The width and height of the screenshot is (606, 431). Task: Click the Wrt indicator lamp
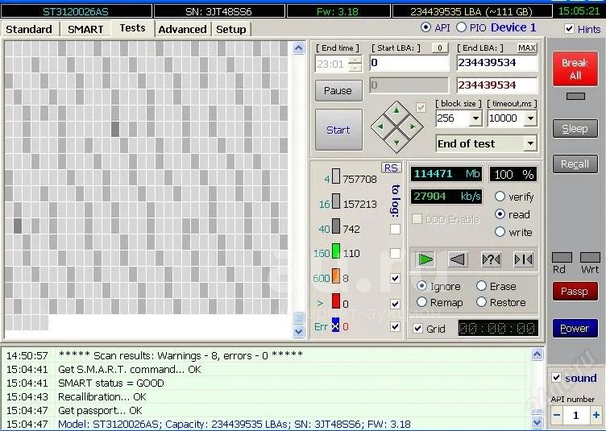[590, 258]
